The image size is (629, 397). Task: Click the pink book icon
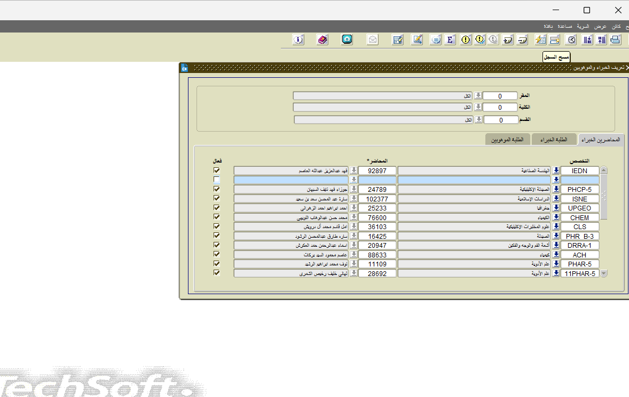tap(323, 39)
